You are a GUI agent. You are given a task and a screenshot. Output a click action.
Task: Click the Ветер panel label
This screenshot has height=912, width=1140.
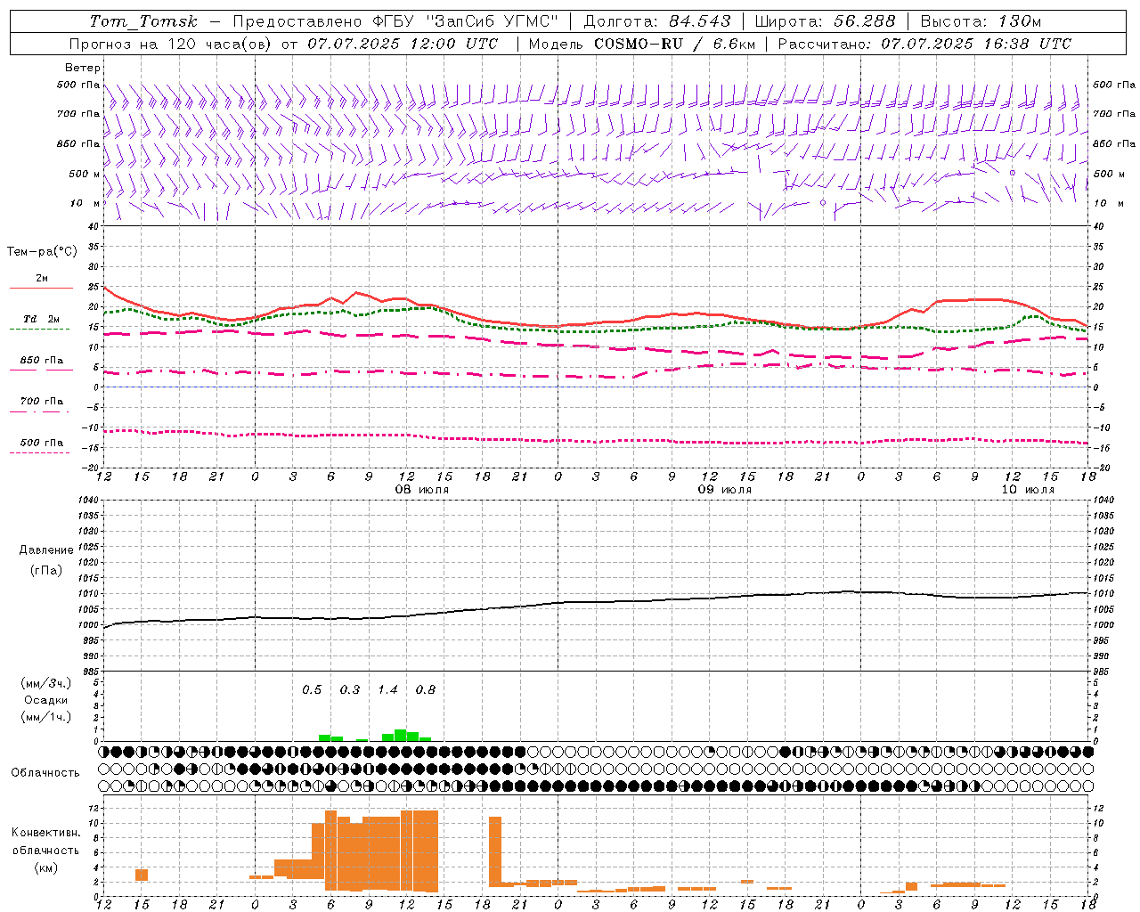pos(83,68)
